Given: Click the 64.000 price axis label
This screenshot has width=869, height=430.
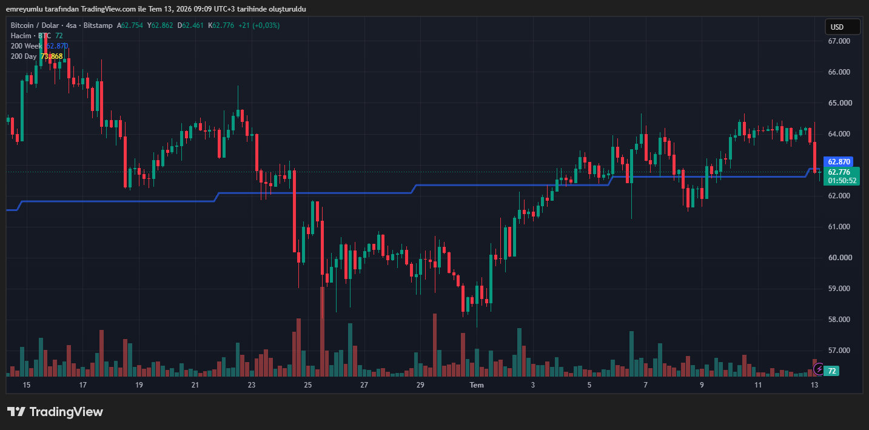Looking at the screenshot, I should (839, 134).
